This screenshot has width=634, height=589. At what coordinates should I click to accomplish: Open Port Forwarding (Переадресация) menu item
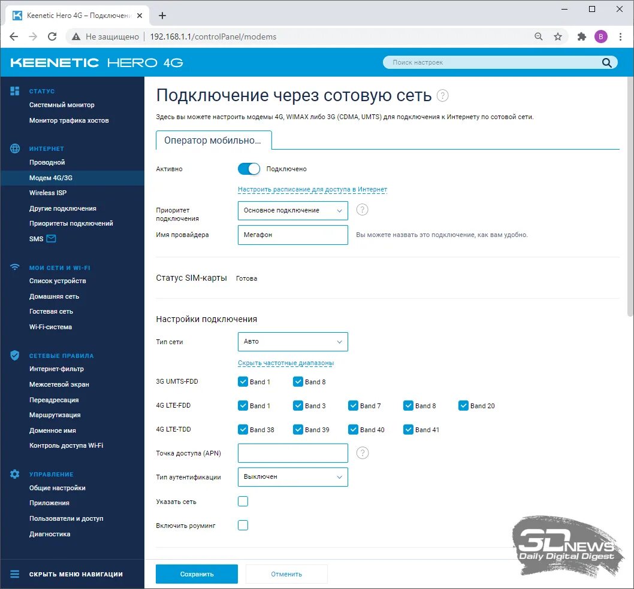click(54, 400)
